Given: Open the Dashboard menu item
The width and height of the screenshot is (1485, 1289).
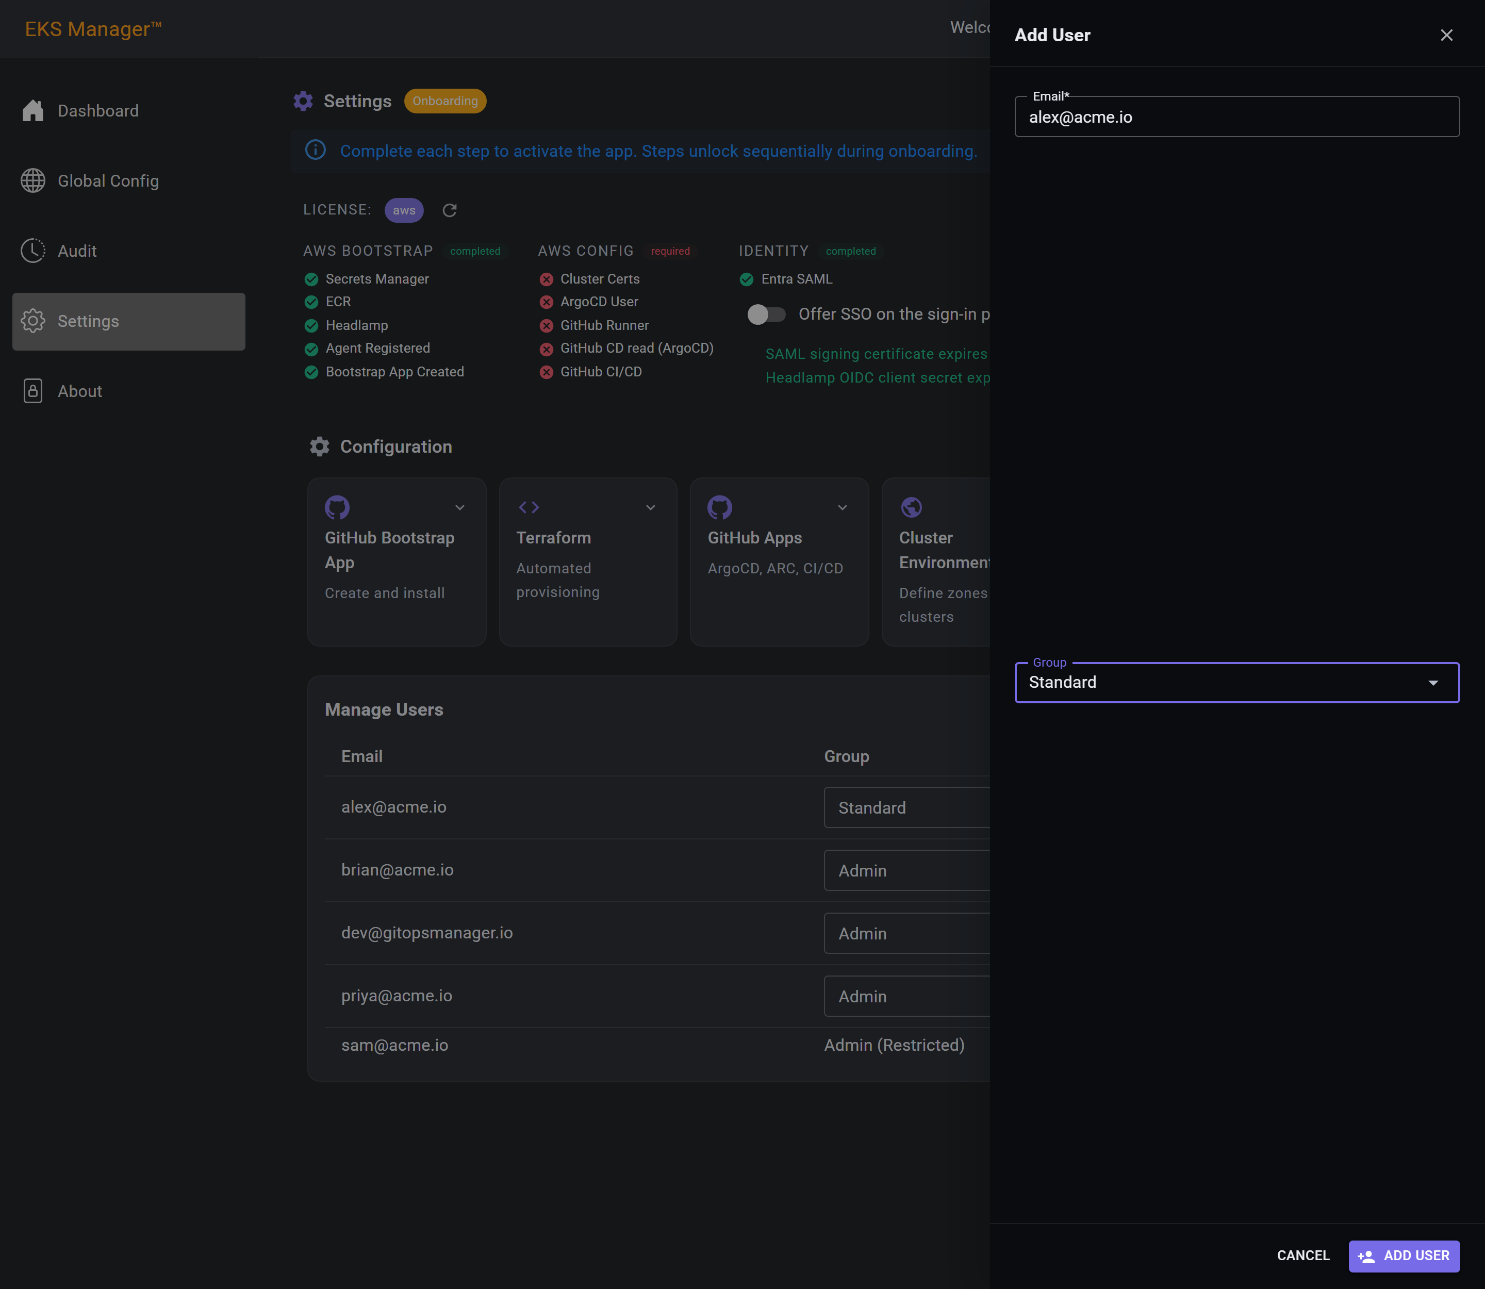Looking at the screenshot, I should tap(129, 111).
